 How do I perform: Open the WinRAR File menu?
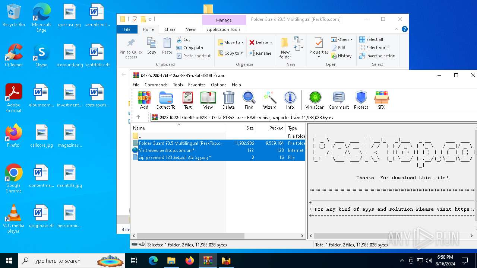coord(136,84)
